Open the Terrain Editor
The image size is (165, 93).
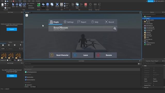click(x=39, y=5)
